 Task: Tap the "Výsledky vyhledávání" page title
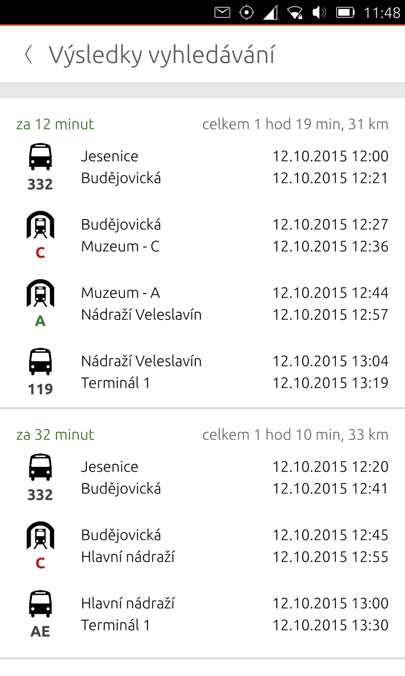click(162, 55)
